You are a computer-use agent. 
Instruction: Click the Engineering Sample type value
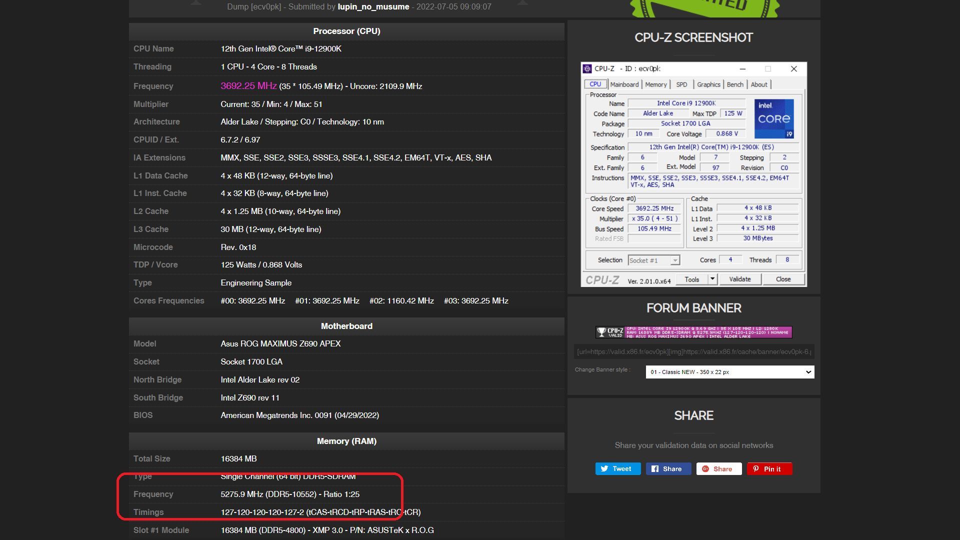click(x=256, y=283)
